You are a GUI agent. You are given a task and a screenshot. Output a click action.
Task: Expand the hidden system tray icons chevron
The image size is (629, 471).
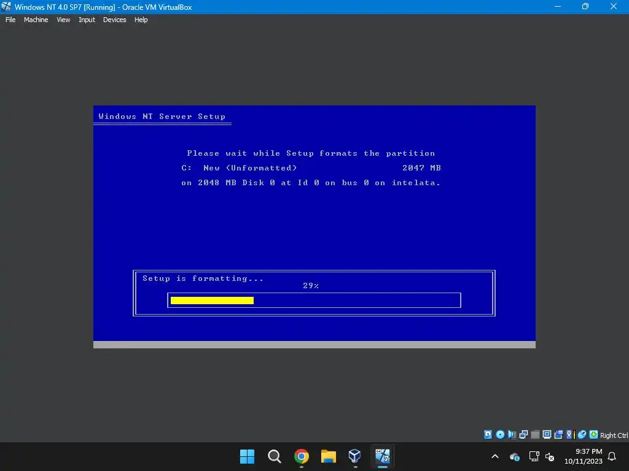(x=495, y=456)
